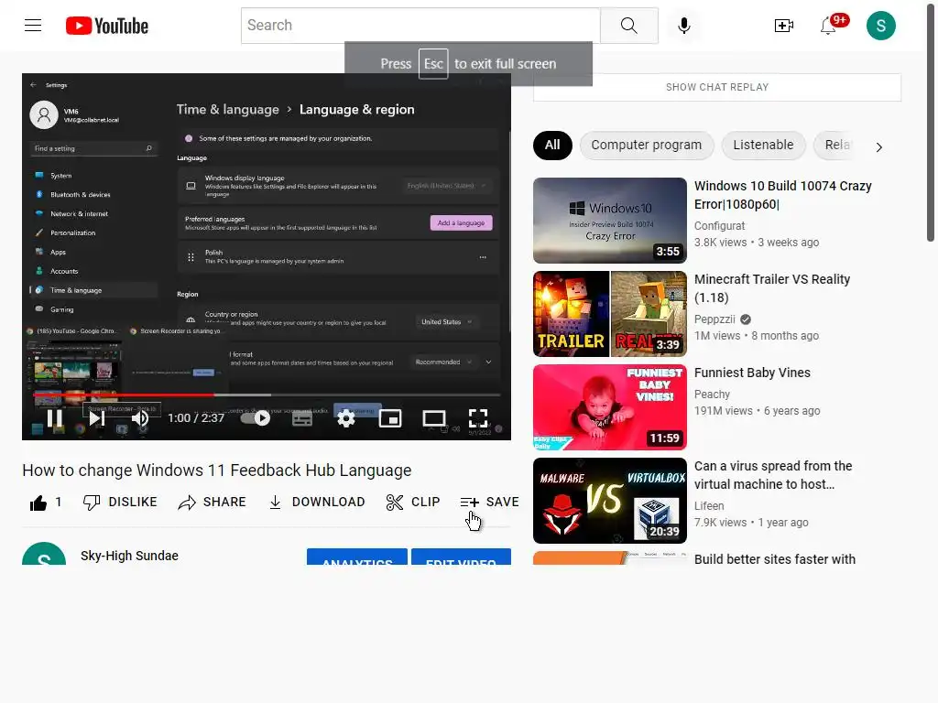
Task: Open 'Build better sites faster with' link
Action: (775, 559)
